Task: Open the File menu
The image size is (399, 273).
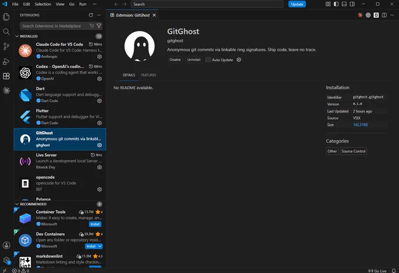Action: [x=15, y=4]
